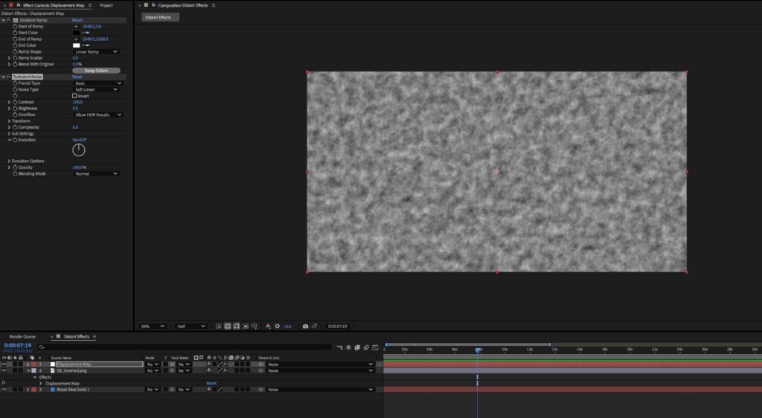Click the Reset Exposure aperture icon

[278, 327]
